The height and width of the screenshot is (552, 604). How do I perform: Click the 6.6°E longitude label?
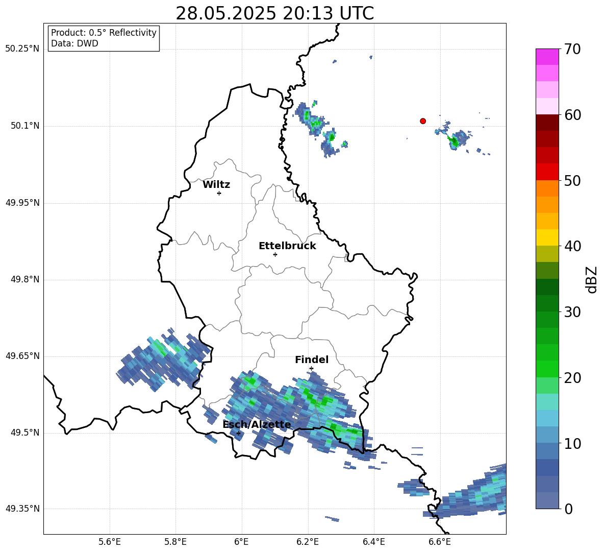point(440,542)
